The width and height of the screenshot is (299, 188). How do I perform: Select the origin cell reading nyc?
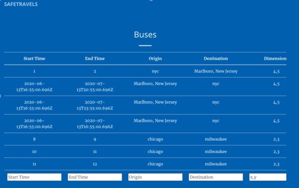click(x=155, y=71)
